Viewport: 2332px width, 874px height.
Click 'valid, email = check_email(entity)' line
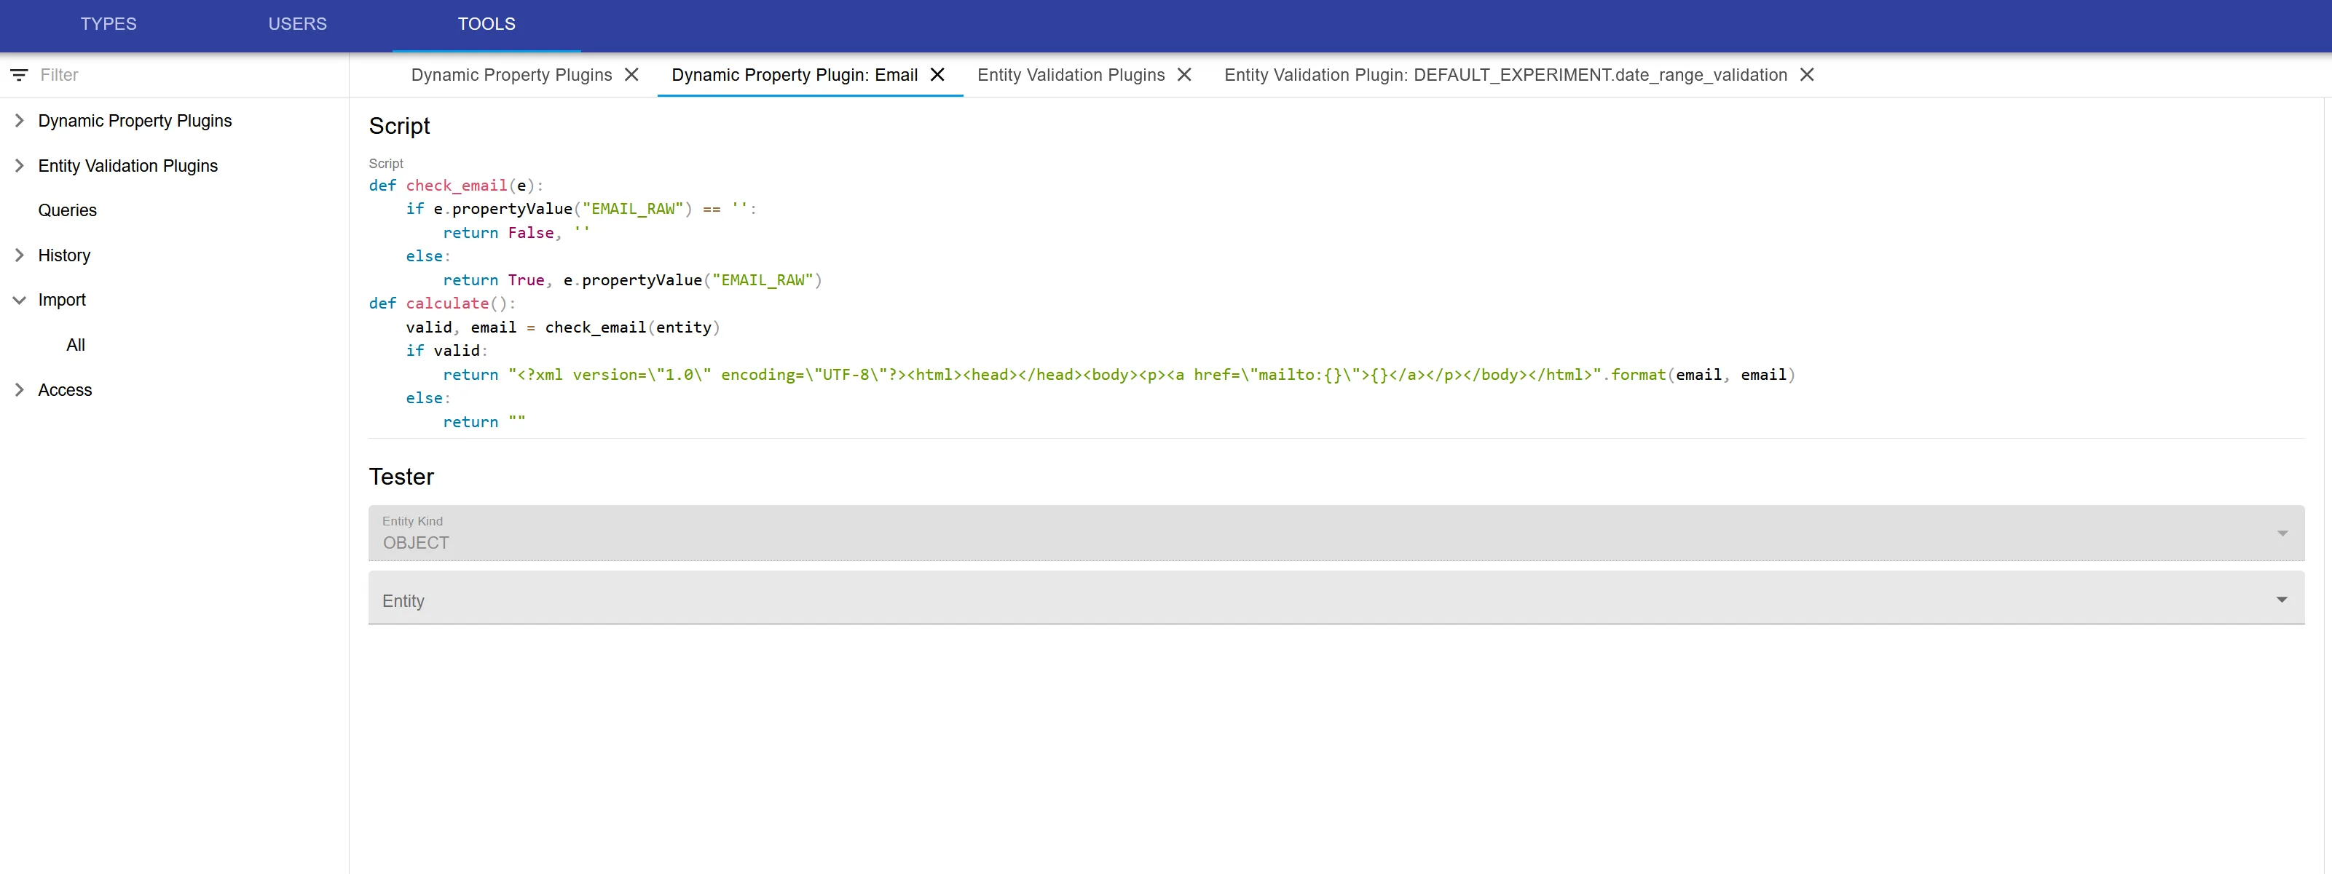coord(563,327)
